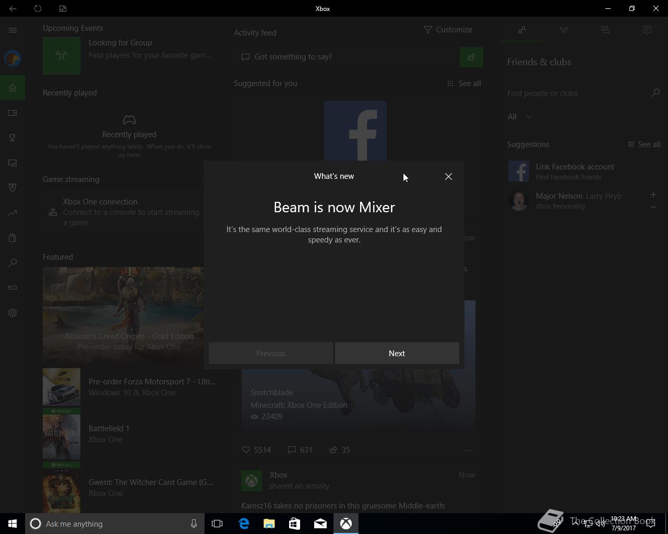Click the back arrow in title bar
The image size is (668, 534).
click(13, 8)
